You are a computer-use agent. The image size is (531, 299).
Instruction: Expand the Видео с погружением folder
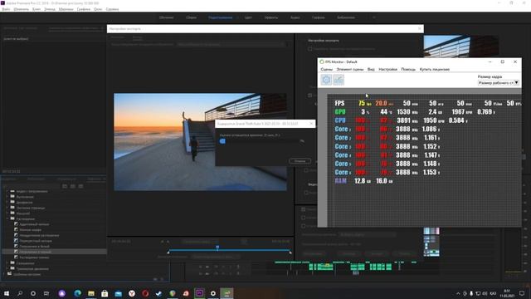point(7,191)
